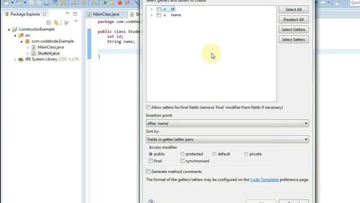The height and width of the screenshot is (203, 360).
Task: Click the Student.java file icon in tree
Action: point(34,53)
